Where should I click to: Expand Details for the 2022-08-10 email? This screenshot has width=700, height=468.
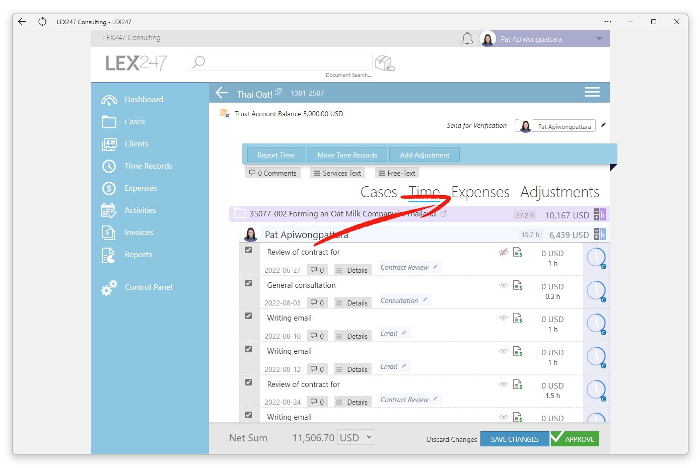tap(353, 336)
